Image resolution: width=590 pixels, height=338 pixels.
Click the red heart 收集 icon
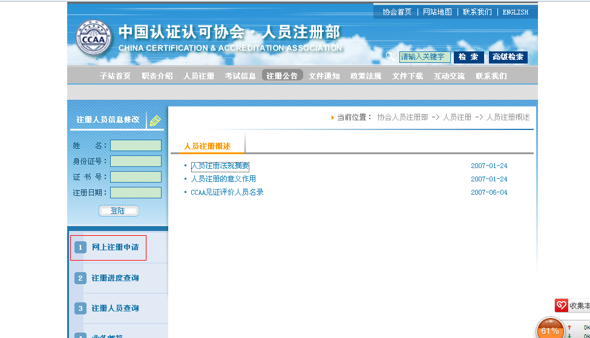[561, 305]
